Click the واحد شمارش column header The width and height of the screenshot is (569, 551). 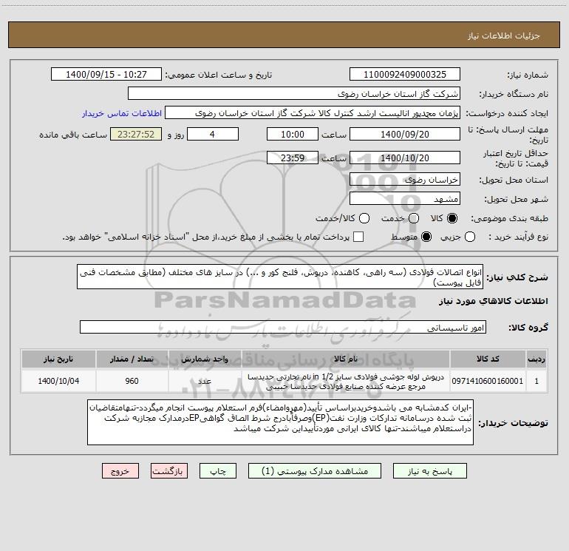pyautogui.click(x=205, y=359)
